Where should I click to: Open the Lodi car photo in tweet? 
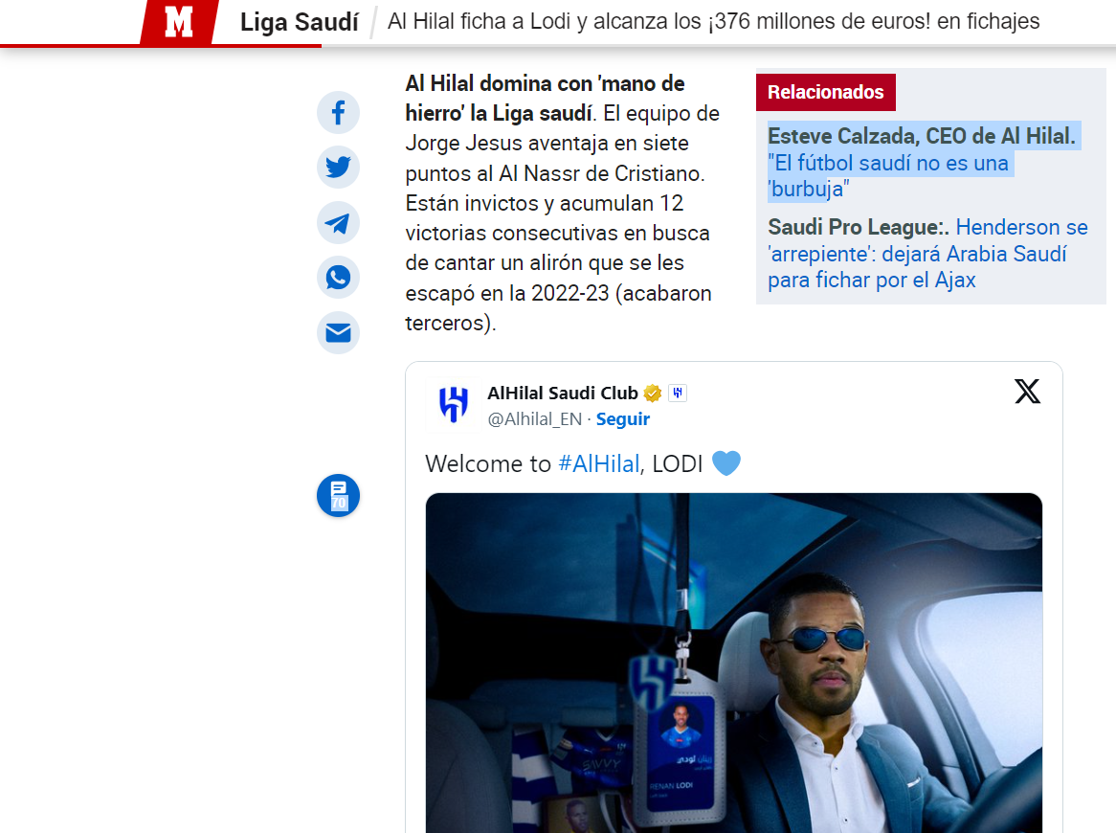pos(734,663)
